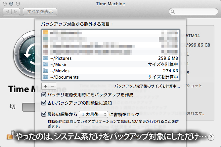Click the forward navigation arrow
The height and width of the screenshot is (147, 221).
click(16, 12)
